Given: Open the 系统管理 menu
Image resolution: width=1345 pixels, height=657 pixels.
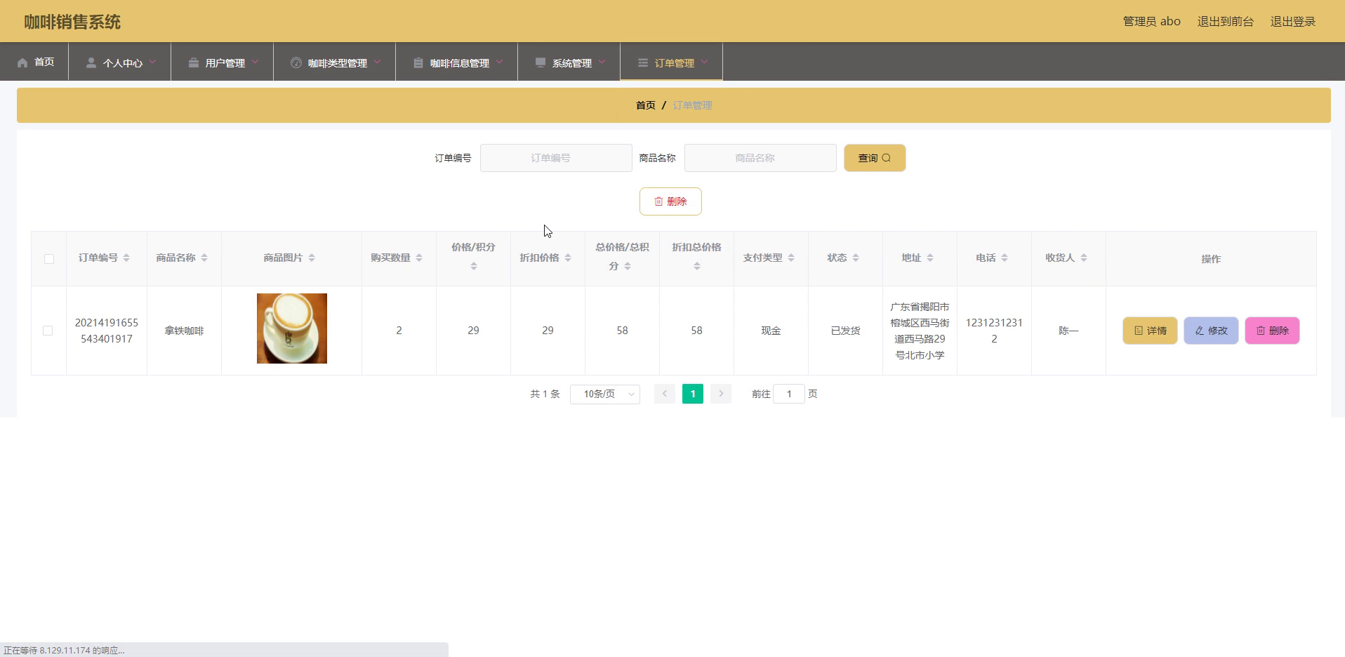Looking at the screenshot, I should 569,62.
